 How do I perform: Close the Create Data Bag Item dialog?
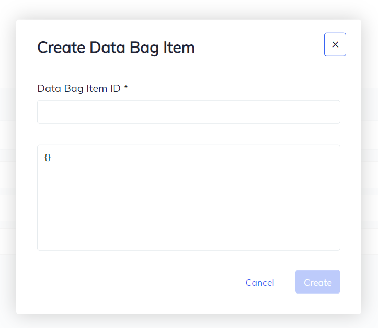coord(335,44)
